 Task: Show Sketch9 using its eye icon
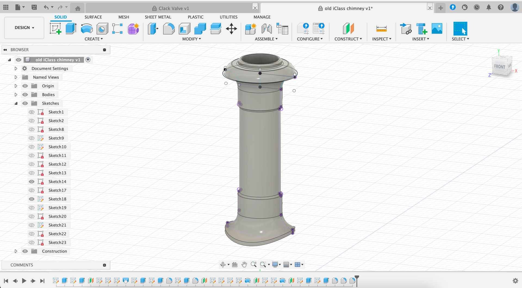click(32, 138)
